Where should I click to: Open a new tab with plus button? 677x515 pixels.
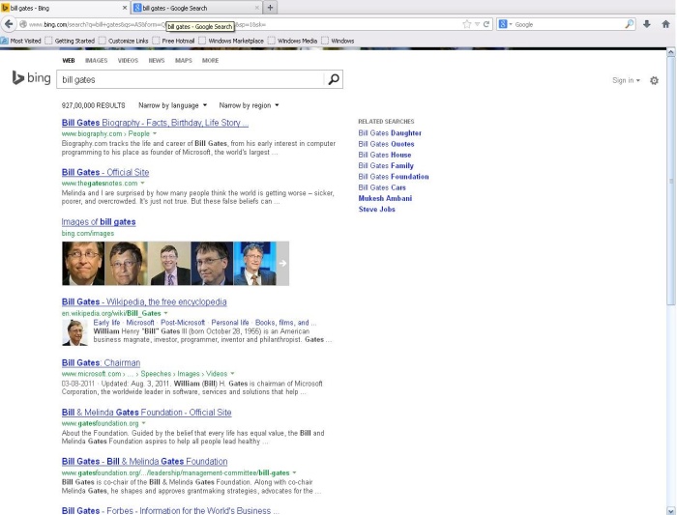click(x=270, y=8)
